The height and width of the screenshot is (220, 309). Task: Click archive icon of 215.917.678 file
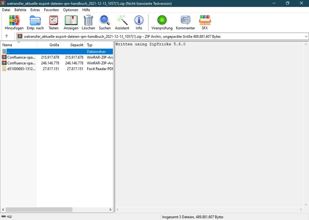tap(4, 57)
